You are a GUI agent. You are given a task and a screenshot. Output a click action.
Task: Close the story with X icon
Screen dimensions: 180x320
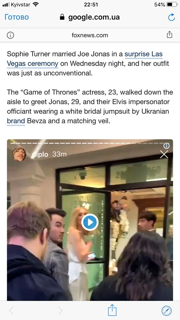[x=164, y=154]
